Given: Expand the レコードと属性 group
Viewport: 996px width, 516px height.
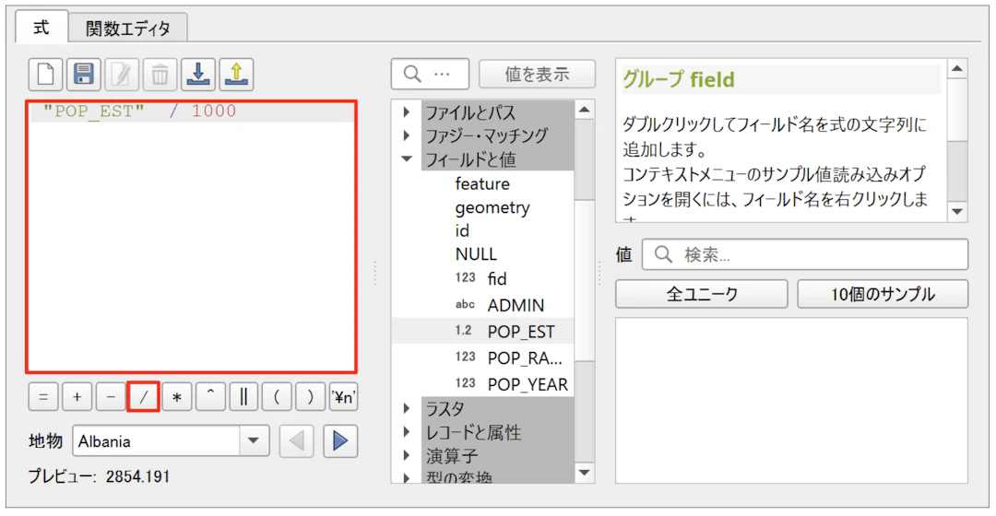Looking at the screenshot, I should tap(406, 432).
